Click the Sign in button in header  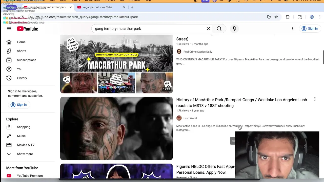point(310,29)
